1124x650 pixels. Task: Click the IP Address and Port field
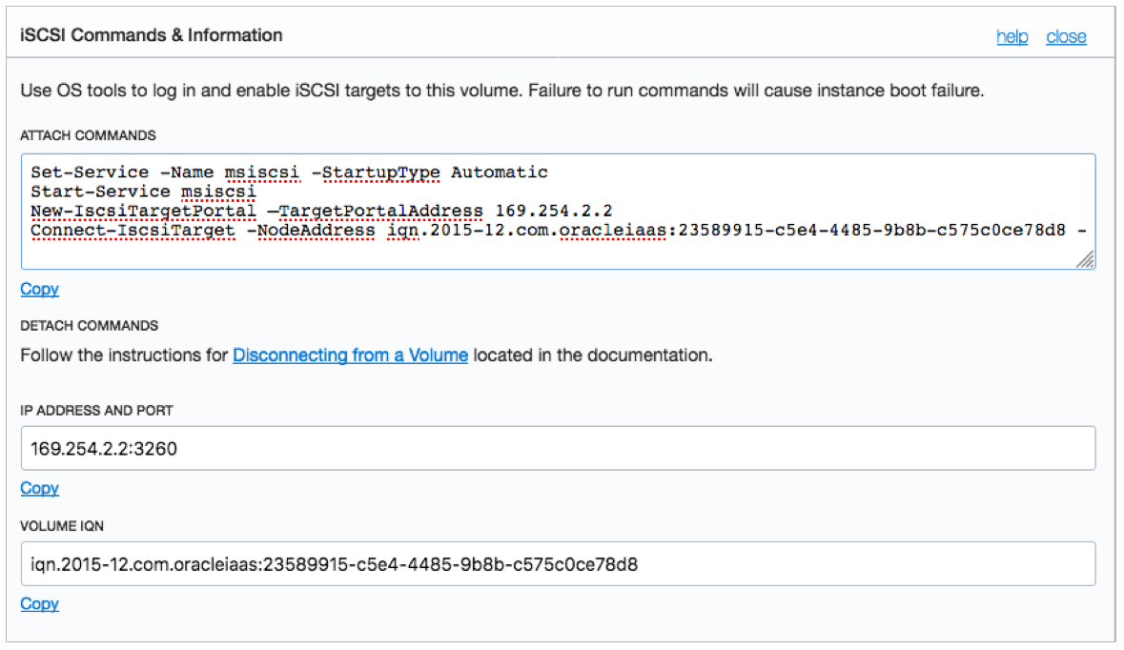(558, 448)
